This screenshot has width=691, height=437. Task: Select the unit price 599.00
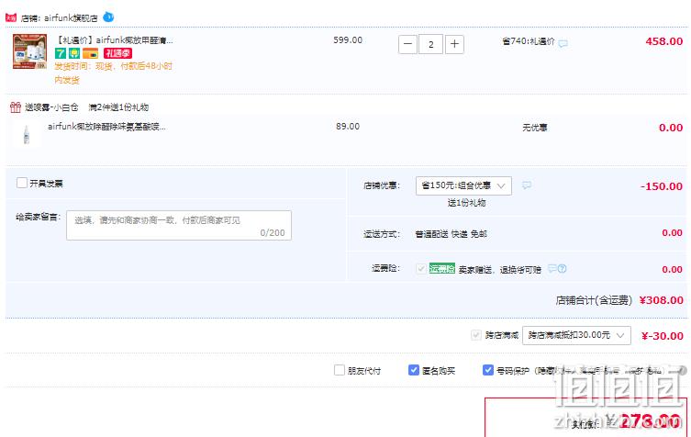pos(348,40)
